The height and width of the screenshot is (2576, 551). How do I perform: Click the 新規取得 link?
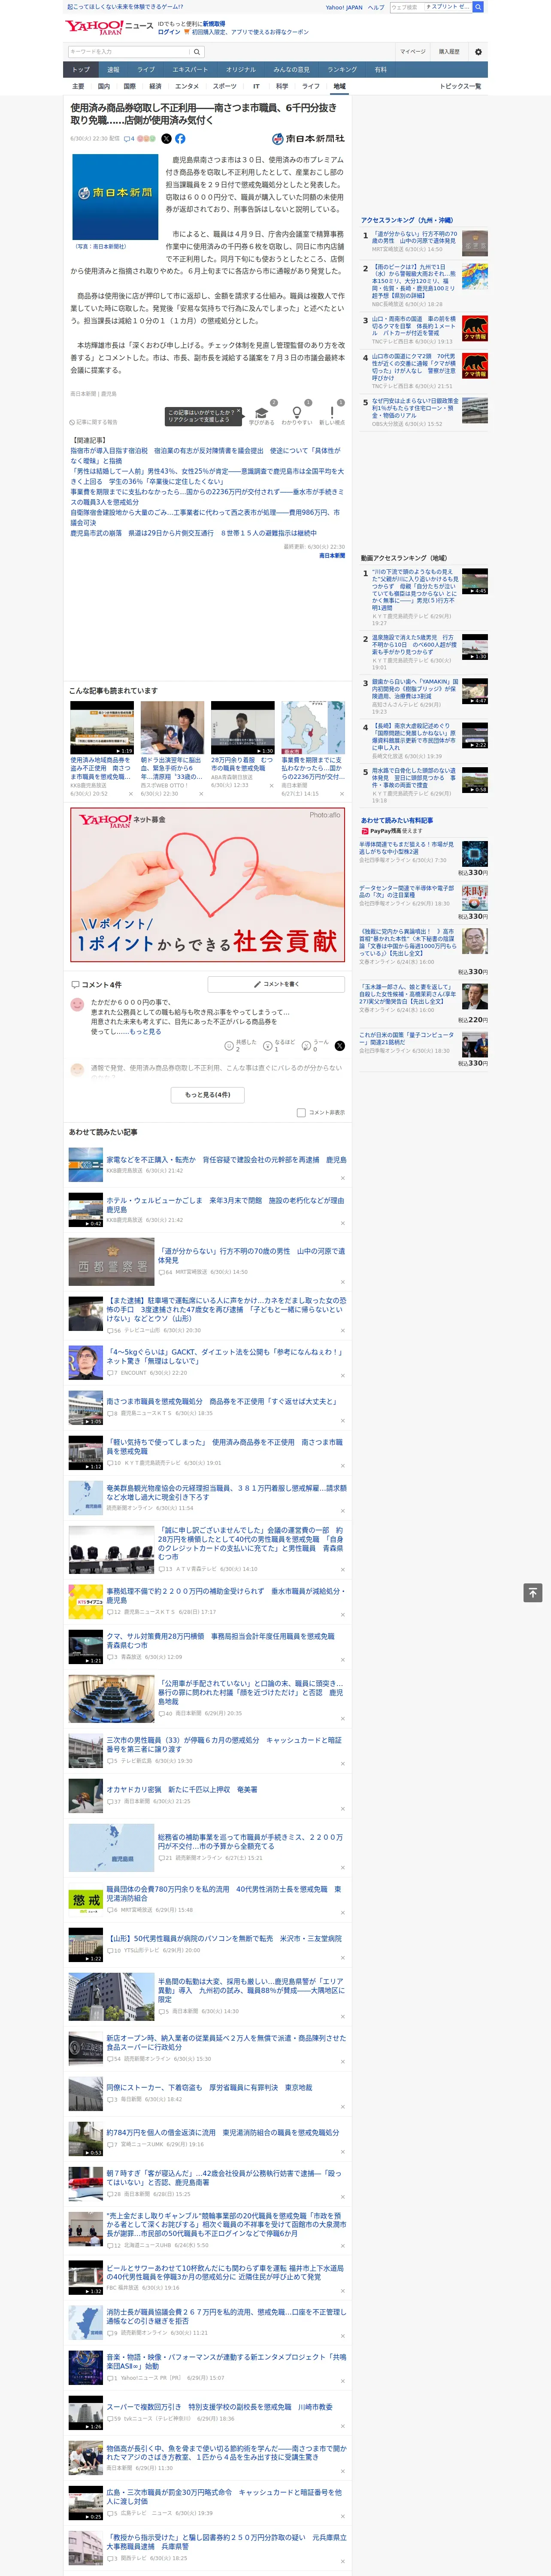[x=214, y=23]
